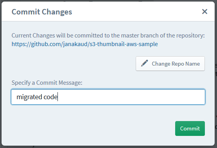This screenshot has width=217, height=148.
Task: Click the green Commit button
Action: pos(190,128)
